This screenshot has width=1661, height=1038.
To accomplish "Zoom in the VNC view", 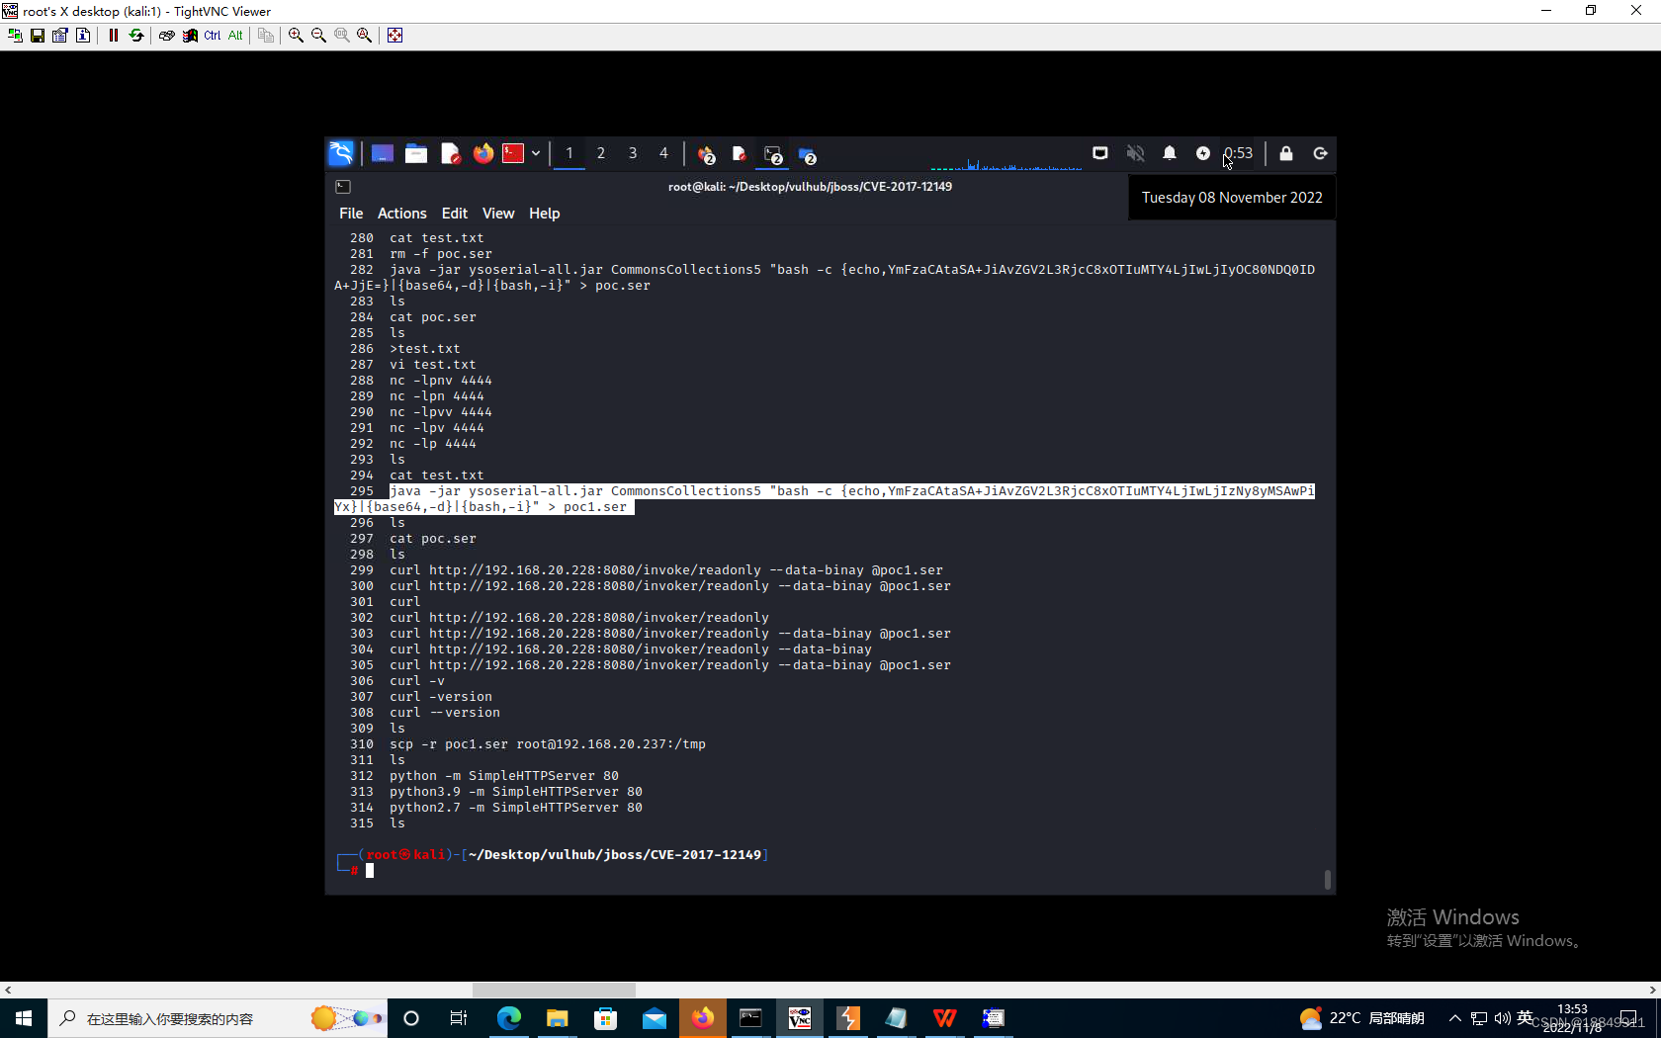I will [x=296, y=36].
